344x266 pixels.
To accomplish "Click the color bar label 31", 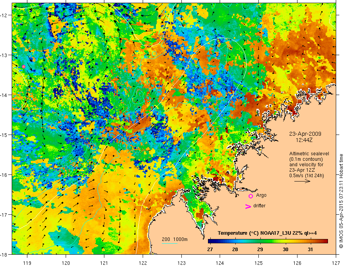I will click(310, 250).
